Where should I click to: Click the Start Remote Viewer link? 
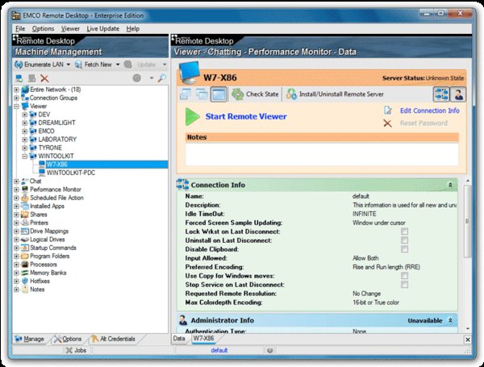click(x=245, y=117)
